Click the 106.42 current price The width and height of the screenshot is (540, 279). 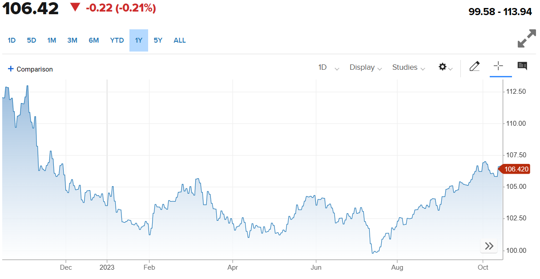30,8
